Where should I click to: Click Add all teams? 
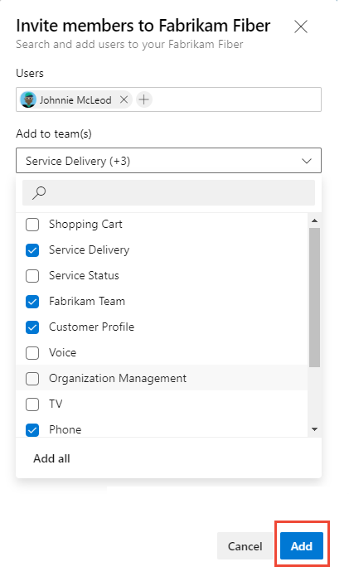pos(51,458)
